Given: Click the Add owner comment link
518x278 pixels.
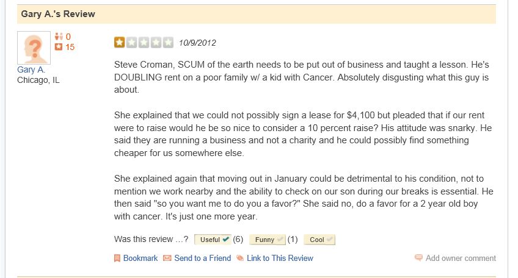Looking at the screenshot, I should pos(461,258).
